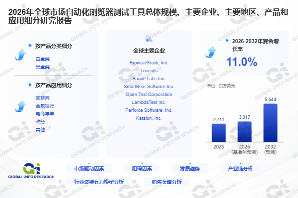This screenshot has height=198, width=298.
Task: Select the 产业链分析 button
Action: (240, 168)
